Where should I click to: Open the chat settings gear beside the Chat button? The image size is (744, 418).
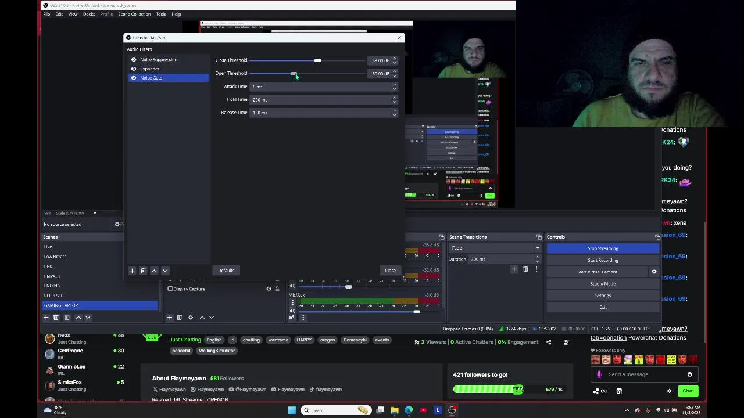point(670,391)
